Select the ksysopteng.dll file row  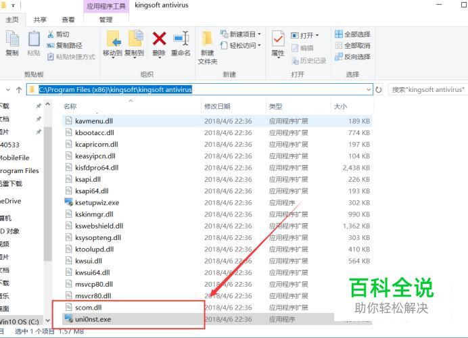[x=218, y=237]
